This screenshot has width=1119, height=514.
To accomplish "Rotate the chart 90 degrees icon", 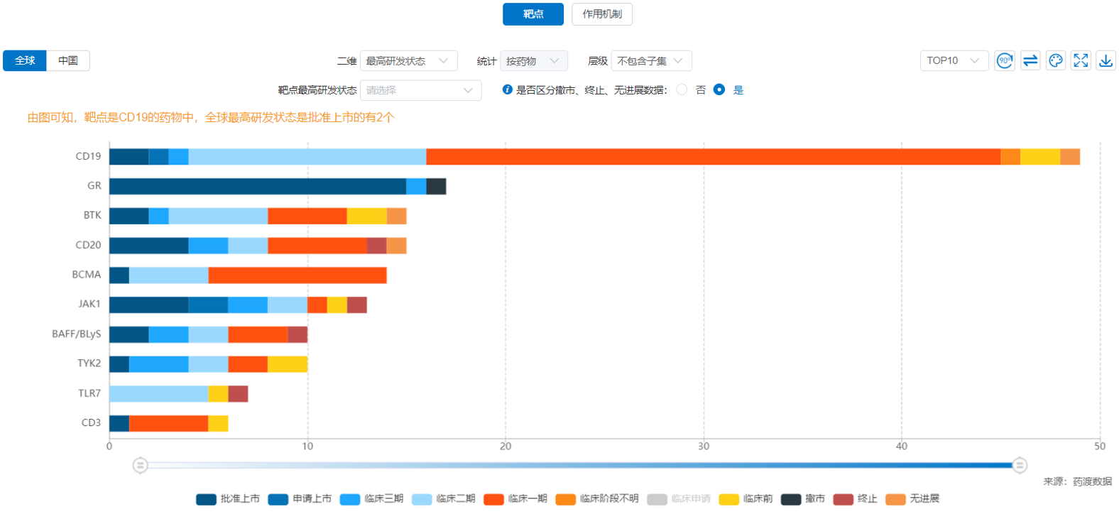I will [1004, 61].
